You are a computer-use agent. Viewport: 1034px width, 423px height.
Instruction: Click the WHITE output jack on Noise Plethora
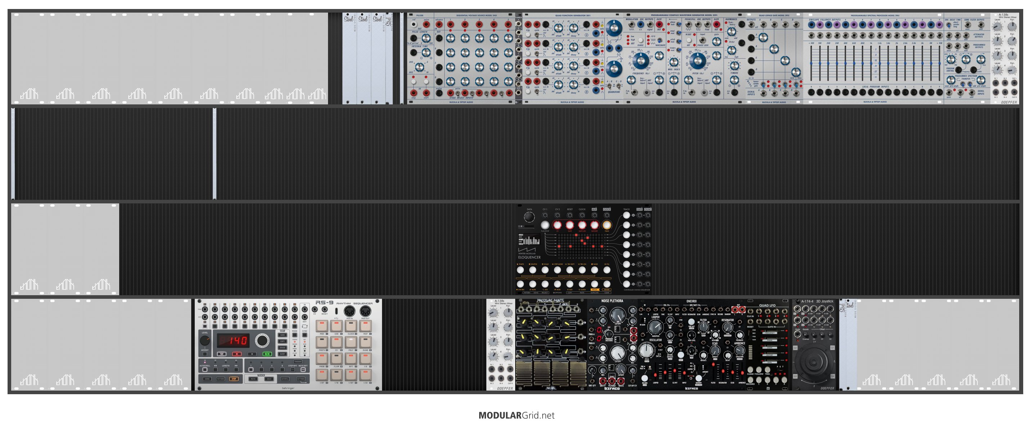621,381
